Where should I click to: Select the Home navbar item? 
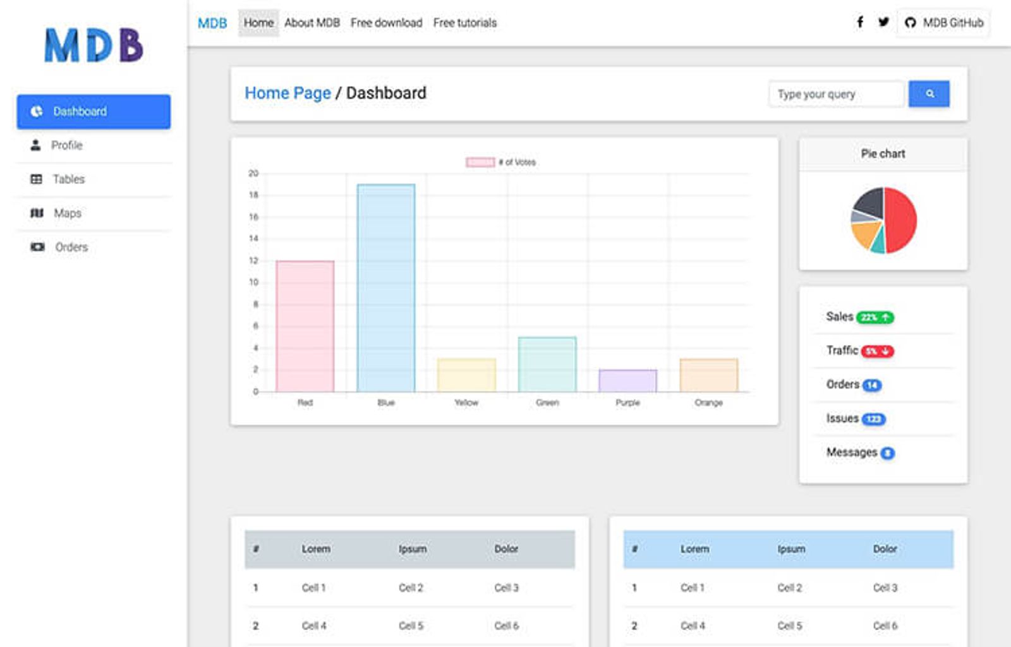click(x=258, y=23)
